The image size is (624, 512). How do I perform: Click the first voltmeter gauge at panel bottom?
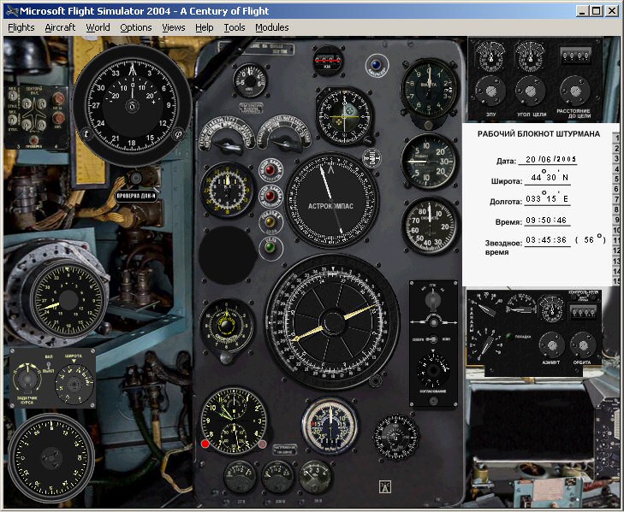click(240, 476)
